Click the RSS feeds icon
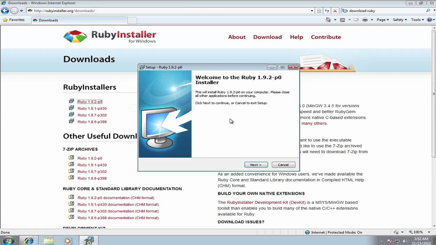This screenshot has width=436, height=245. 342,20
